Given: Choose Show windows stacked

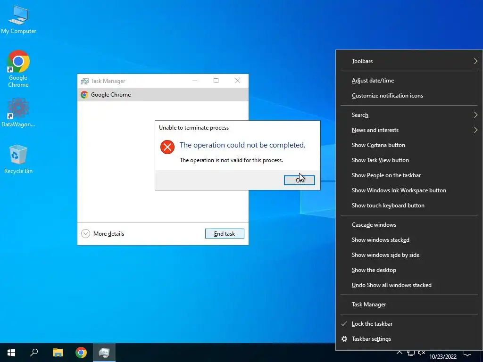Looking at the screenshot, I should pos(409,240).
